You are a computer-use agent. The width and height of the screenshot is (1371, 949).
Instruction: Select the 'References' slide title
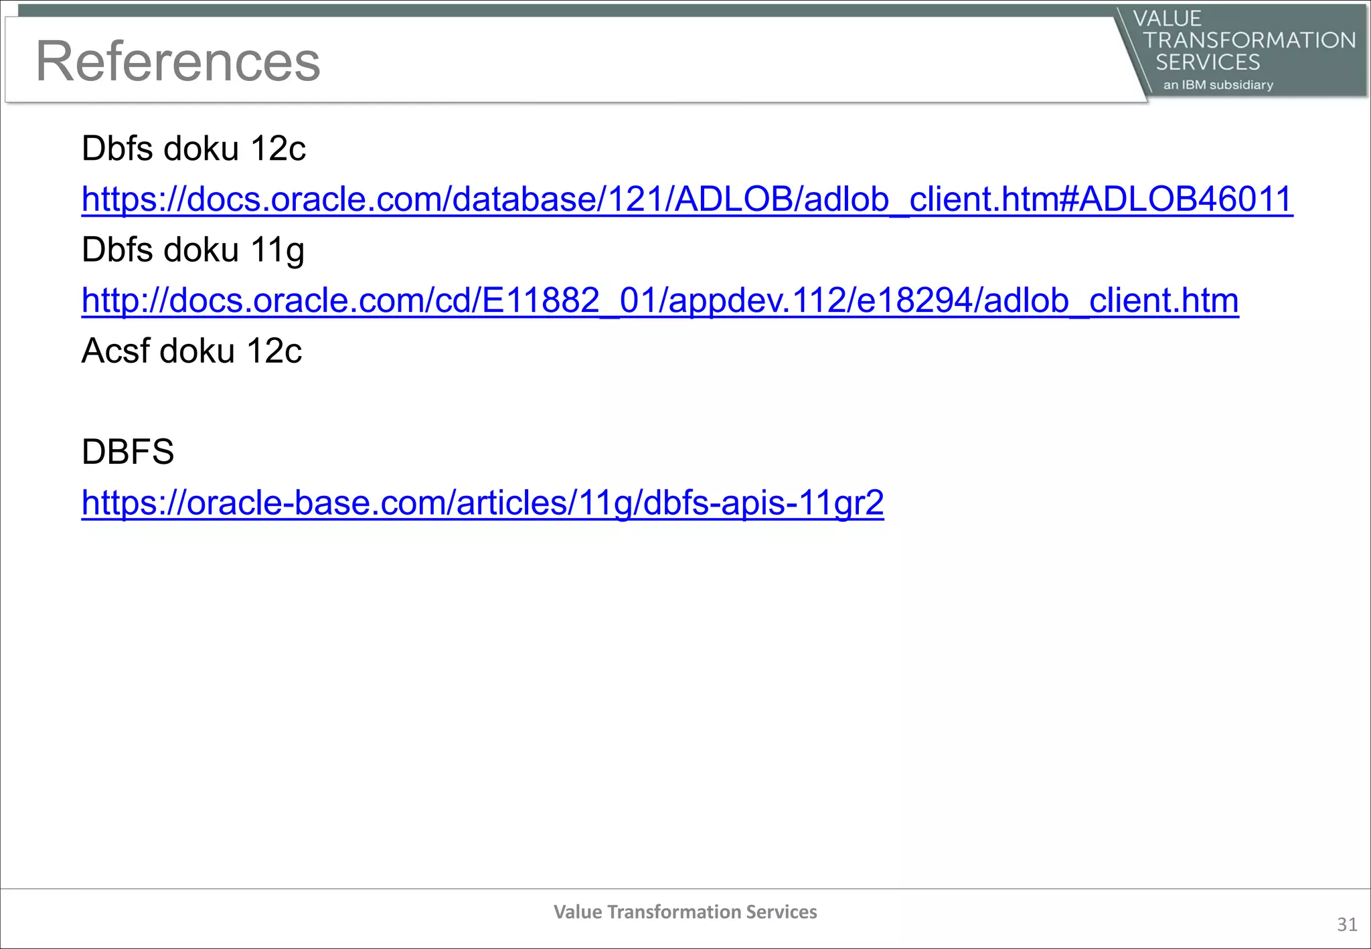(178, 61)
